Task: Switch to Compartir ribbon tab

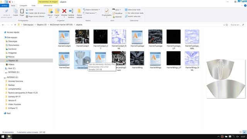Action: coord(23,5)
